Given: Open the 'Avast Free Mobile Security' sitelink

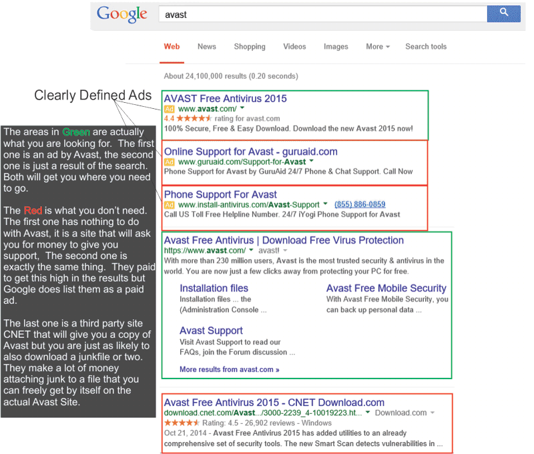Looking at the screenshot, I should [386, 288].
